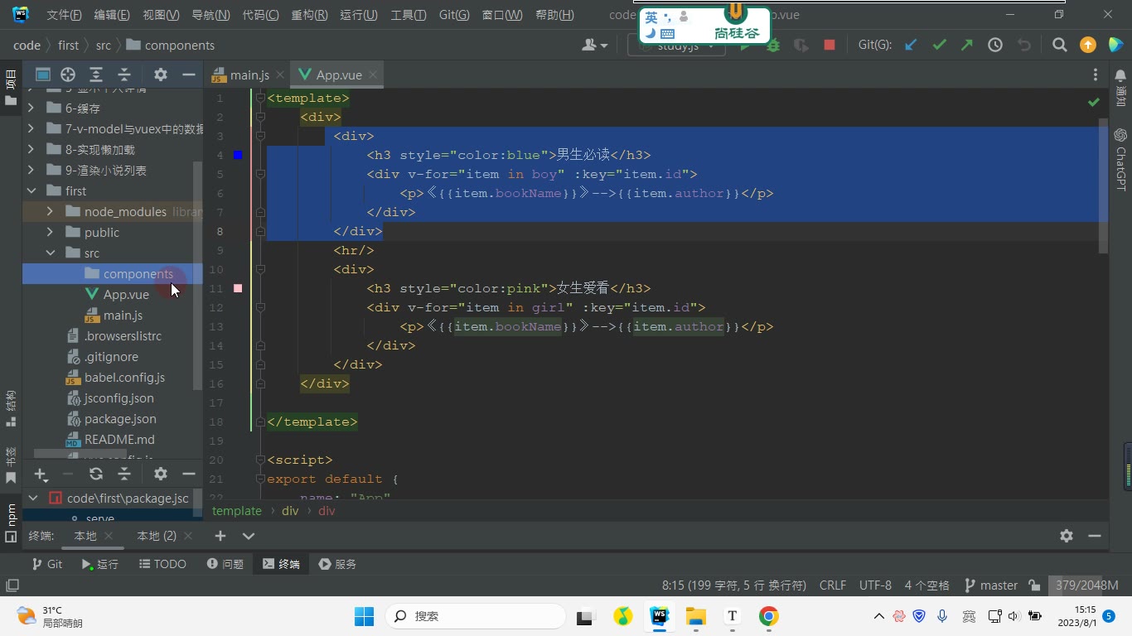Click the locate opened file target icon

pyautogui.click(x=68, y=75)
